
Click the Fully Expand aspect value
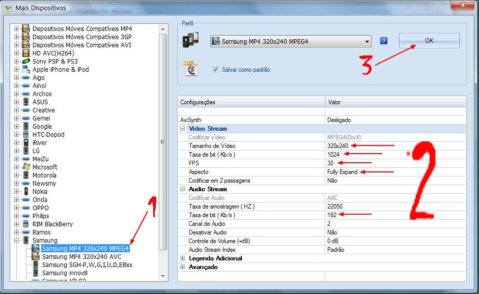click(x=342, y=172)
